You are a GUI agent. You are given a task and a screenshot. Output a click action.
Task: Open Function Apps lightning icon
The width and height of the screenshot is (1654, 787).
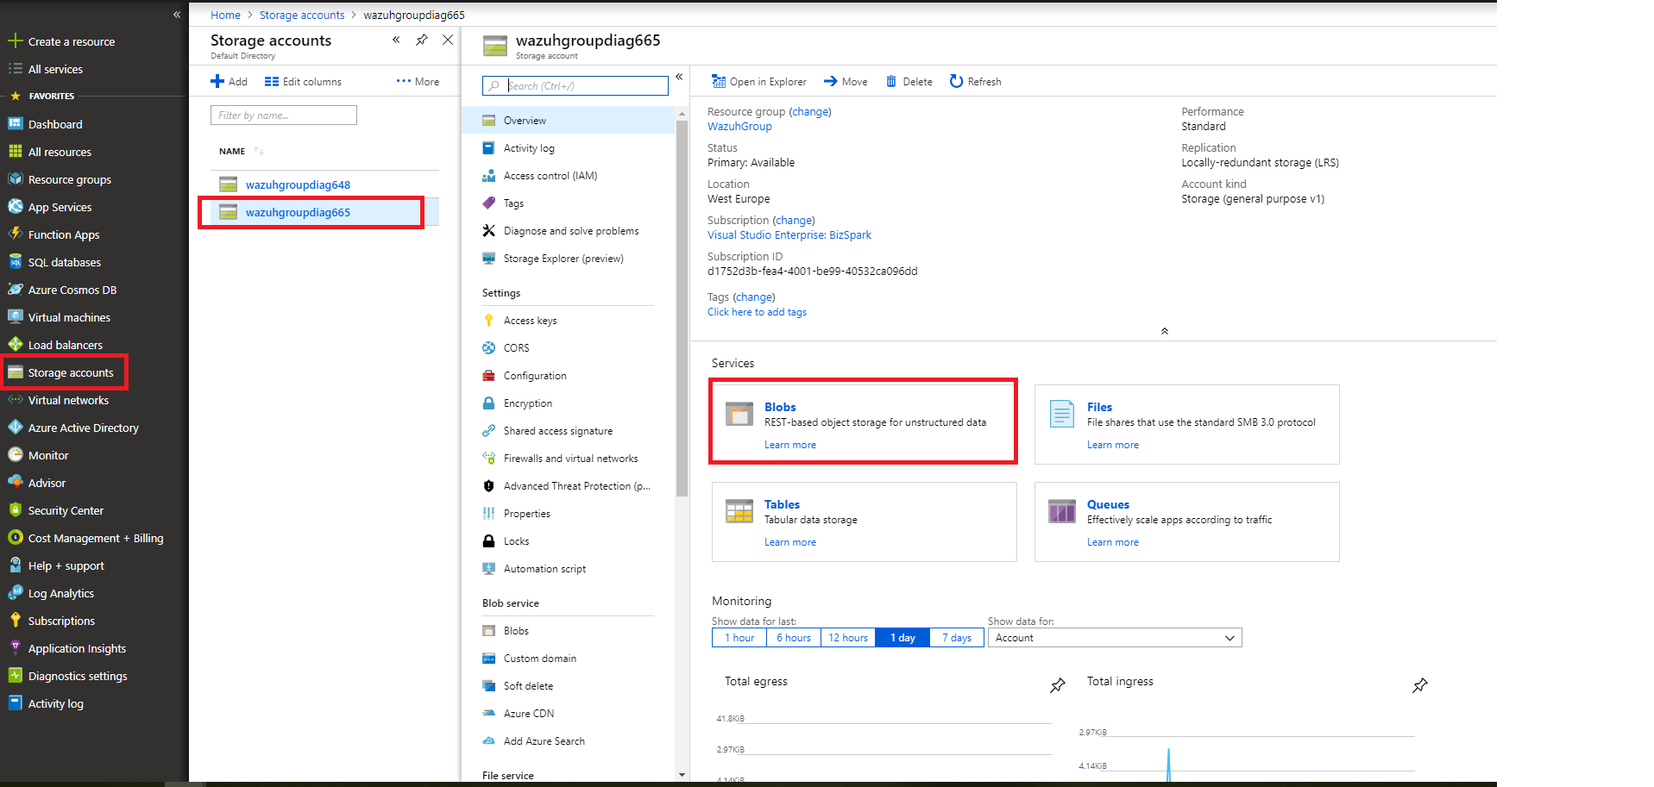coord(15,234)
